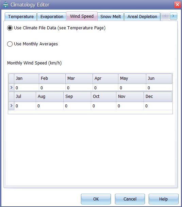The height and width of the screenshot is (207, 182).
Task: Click the Monthly Wind Speed (km/h) label
Action: tap(34, 63)
